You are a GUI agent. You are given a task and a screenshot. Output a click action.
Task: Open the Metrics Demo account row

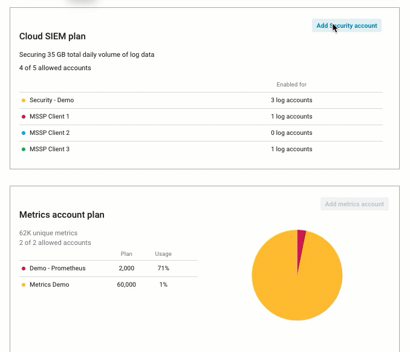pos(49,285)
